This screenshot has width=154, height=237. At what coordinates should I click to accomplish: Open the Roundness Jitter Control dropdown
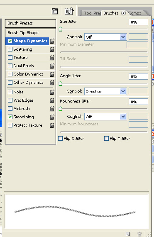tap(105, 117)
